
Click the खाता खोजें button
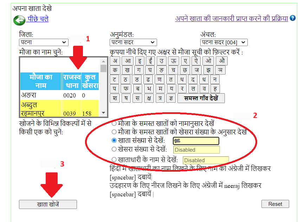48,204
